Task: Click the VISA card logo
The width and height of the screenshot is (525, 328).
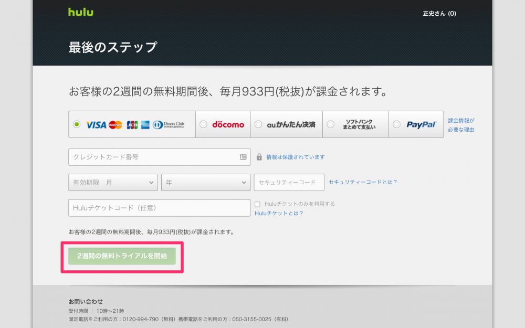Action: pyautogui.click(x=96, y=125)
